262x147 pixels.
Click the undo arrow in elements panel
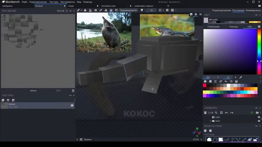[x=226, y=113]
